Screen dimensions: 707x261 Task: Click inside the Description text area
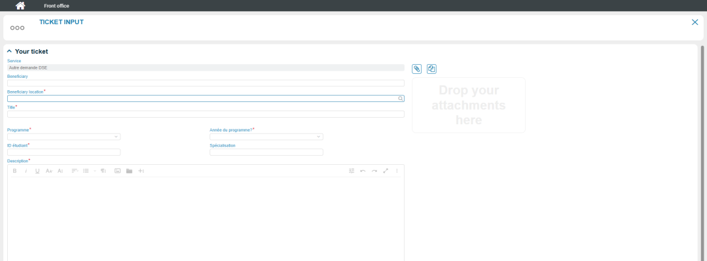[x=206, y=218]
